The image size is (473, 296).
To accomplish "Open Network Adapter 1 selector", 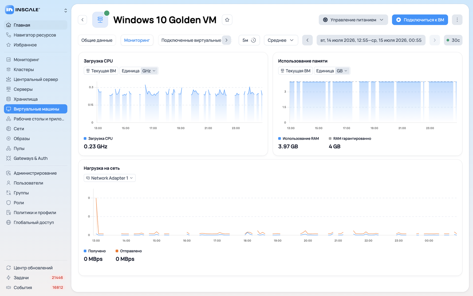I will [x=109, y=178].
